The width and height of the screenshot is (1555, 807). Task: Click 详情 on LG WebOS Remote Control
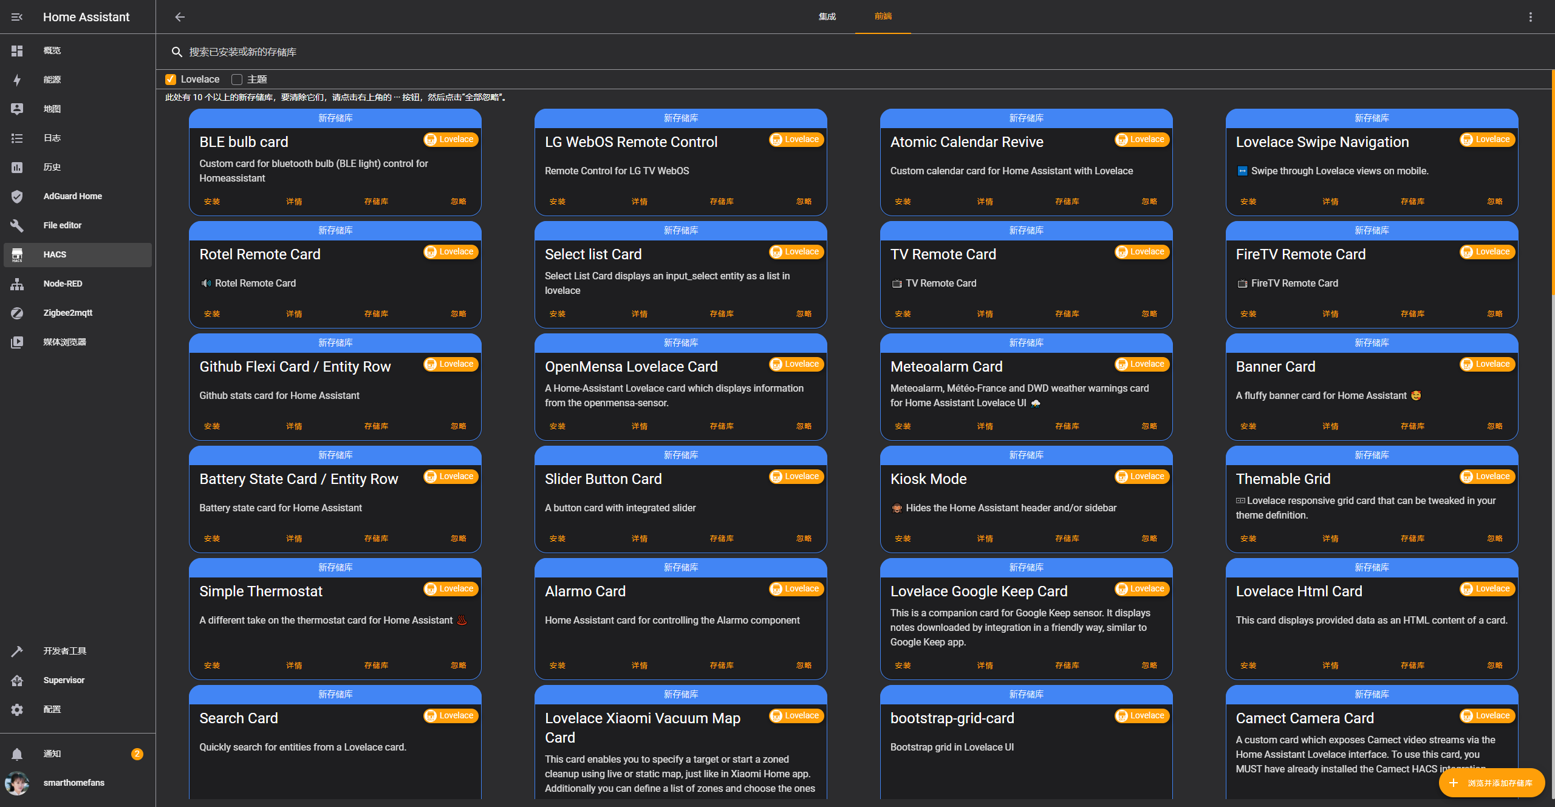(x=640, y=202)
